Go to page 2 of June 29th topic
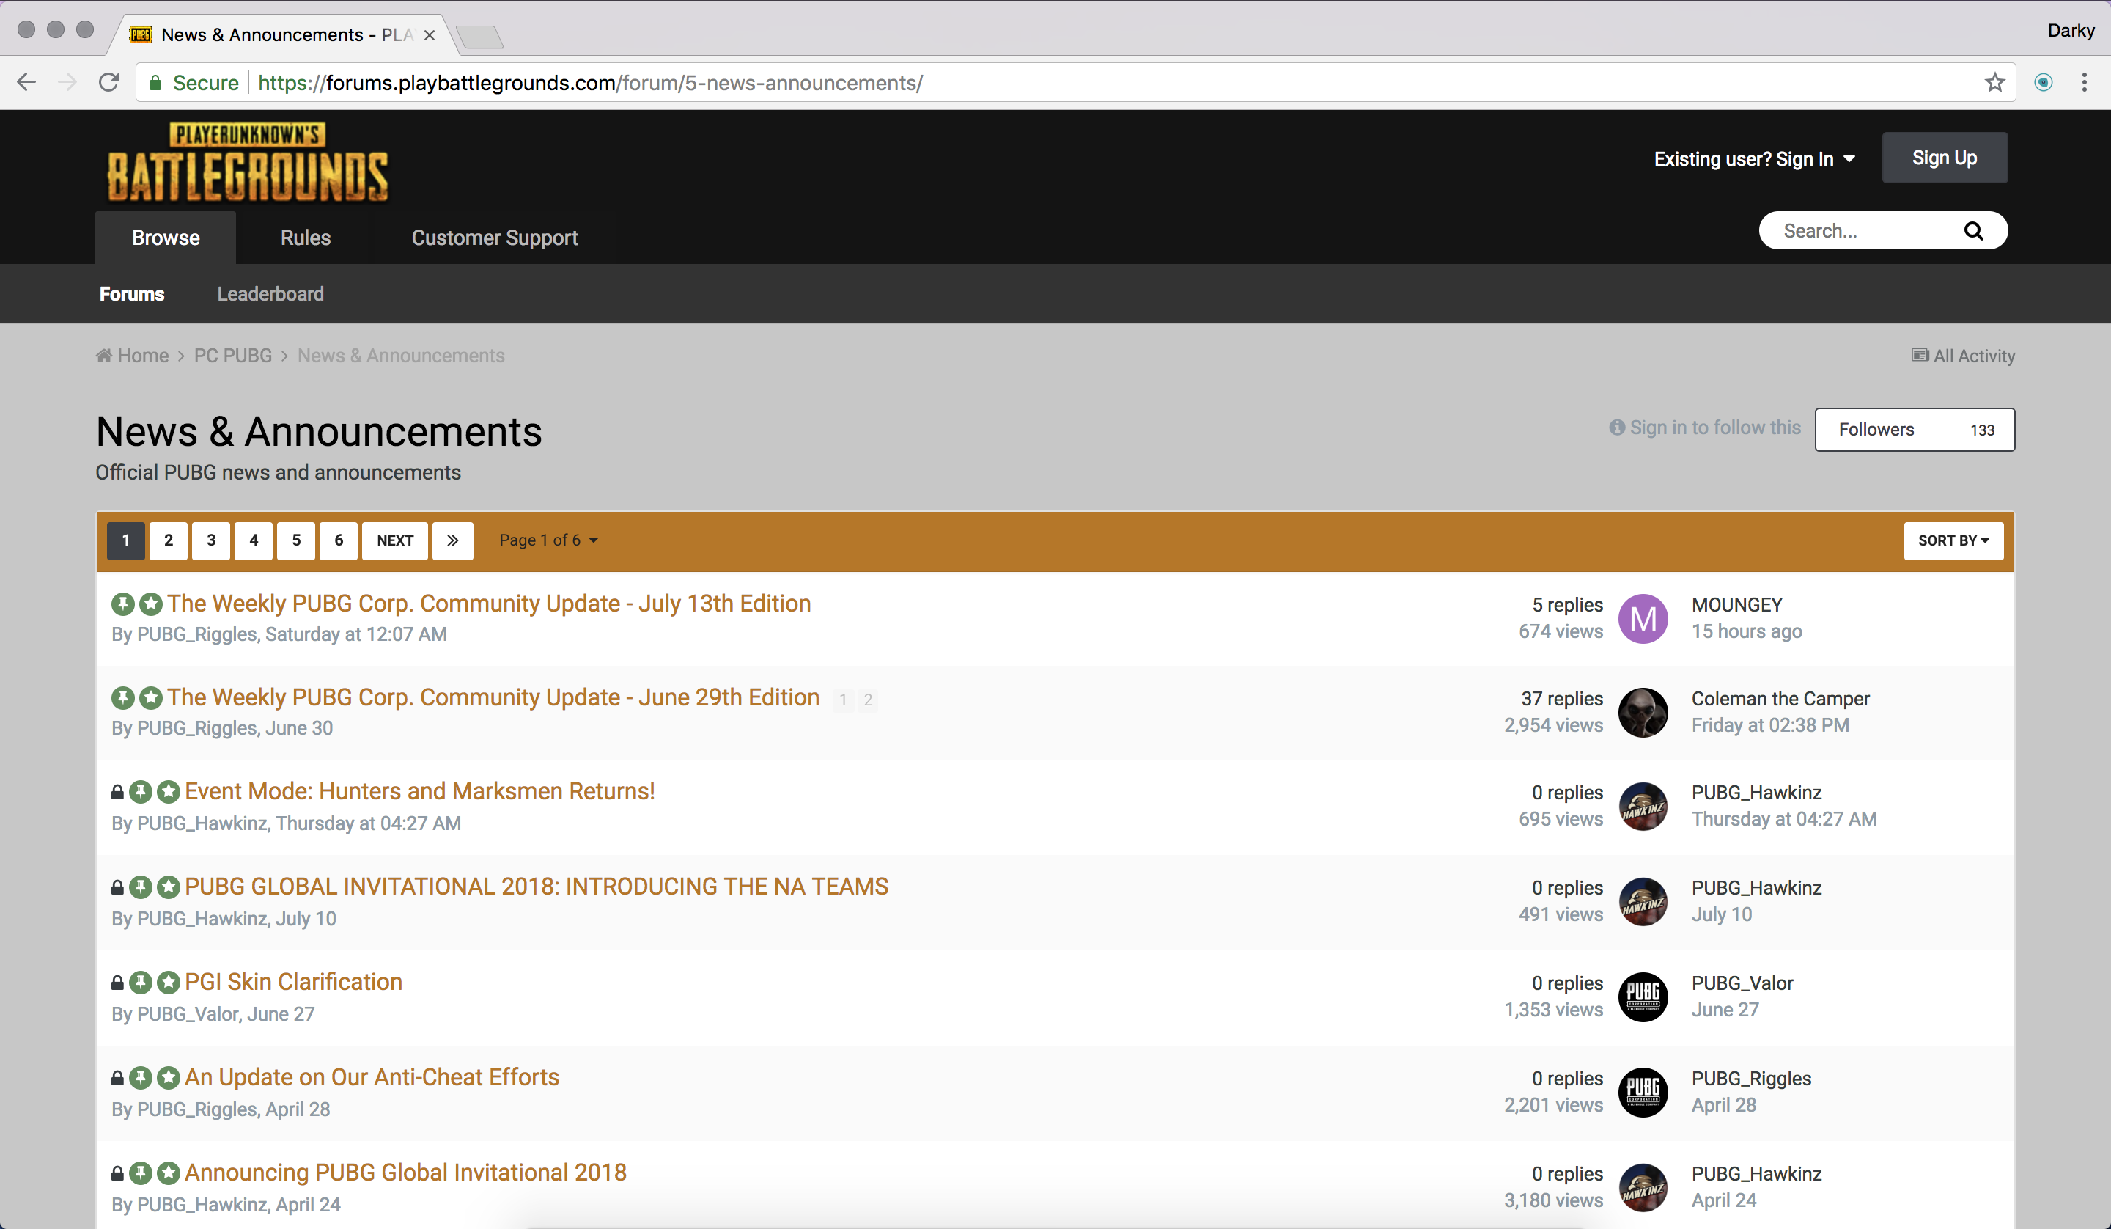Screen dimensions: 2111x1229 click(x=868, y=700)
